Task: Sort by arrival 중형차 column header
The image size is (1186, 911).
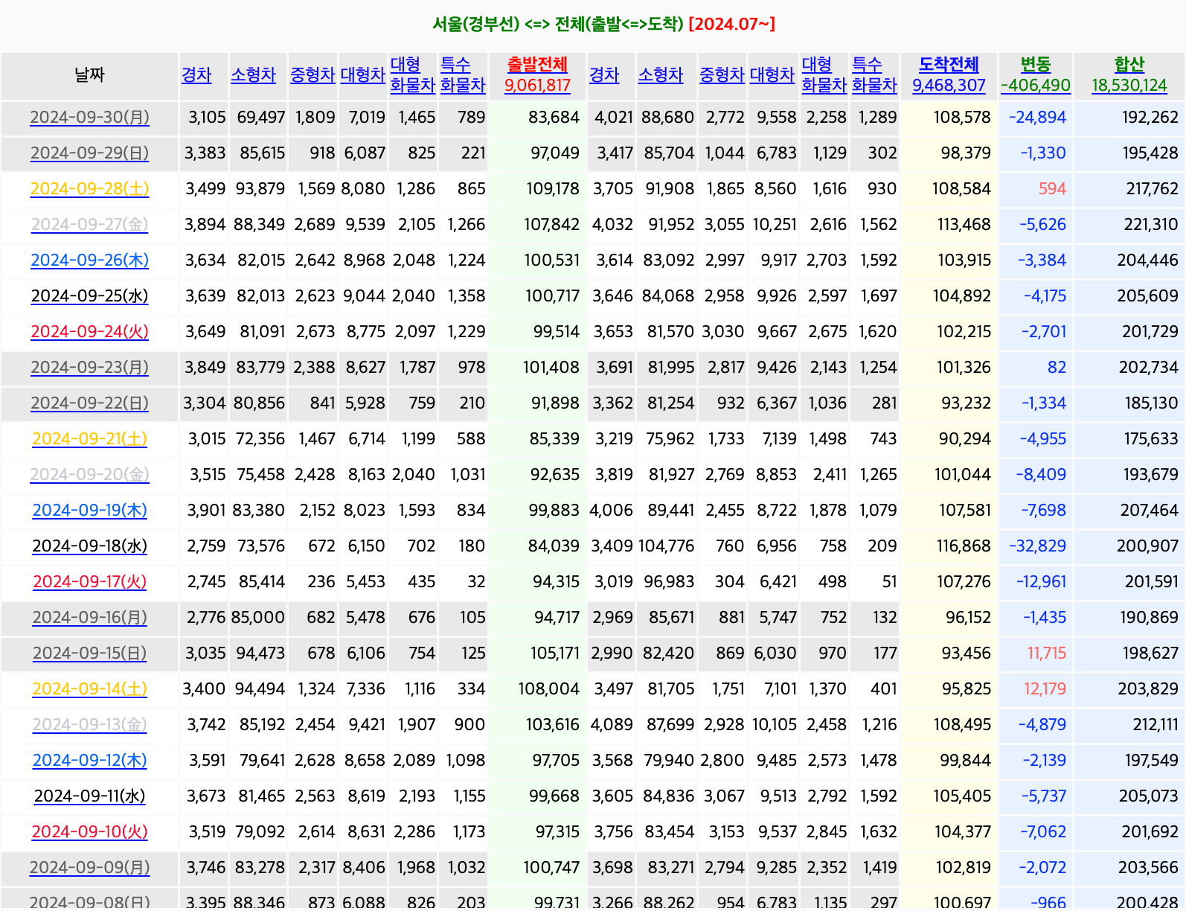Action: (x=722, y=75)
